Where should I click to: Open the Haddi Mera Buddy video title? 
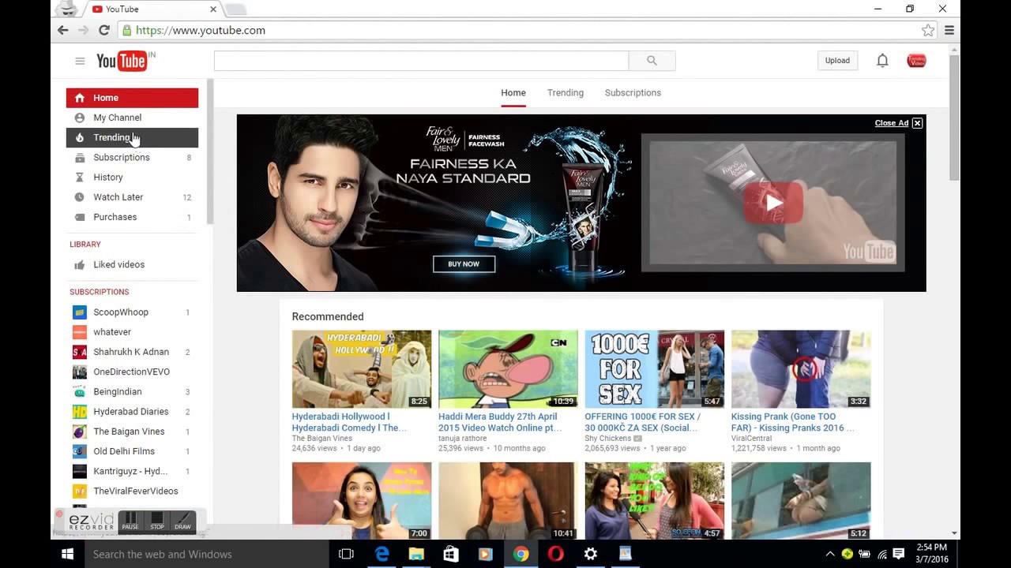pos(500,422)
